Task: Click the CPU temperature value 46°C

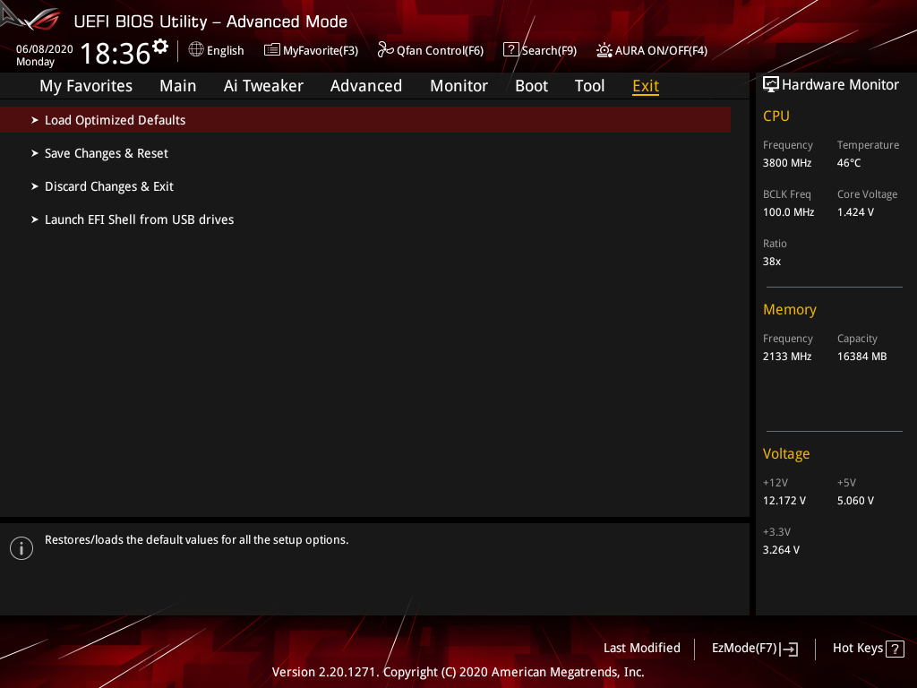Action: (849, 163)
